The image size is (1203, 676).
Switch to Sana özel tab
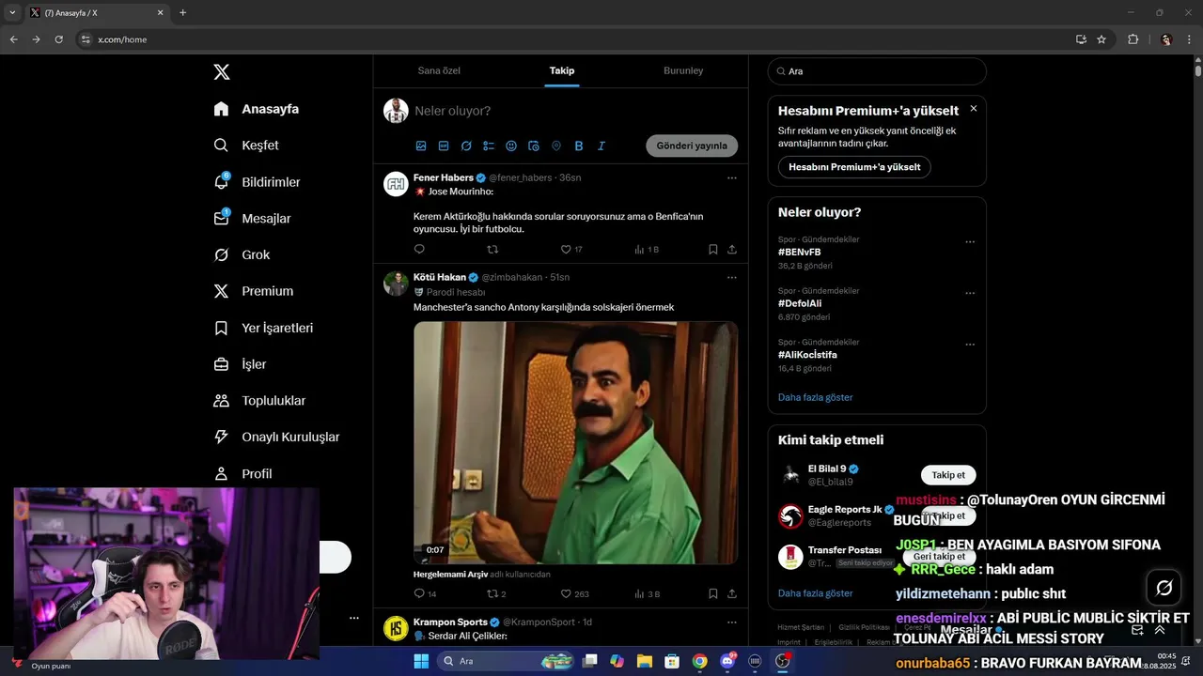(439, 70)
